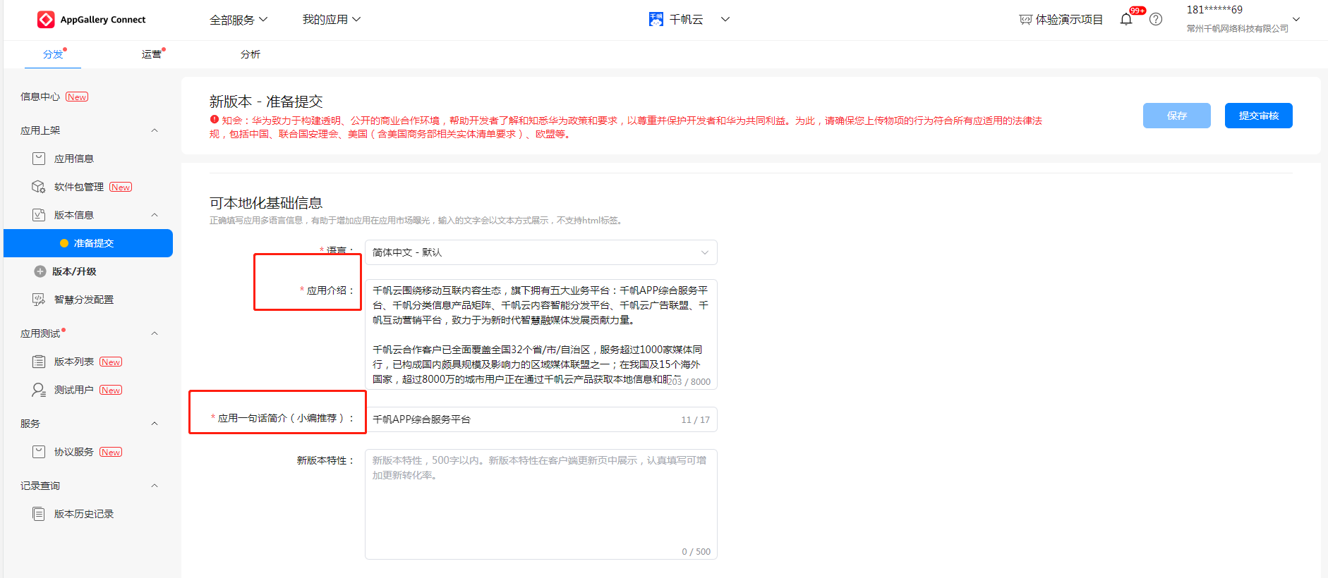
Task: Open 应用信息 in the sidebar
Action: (74, 159)
